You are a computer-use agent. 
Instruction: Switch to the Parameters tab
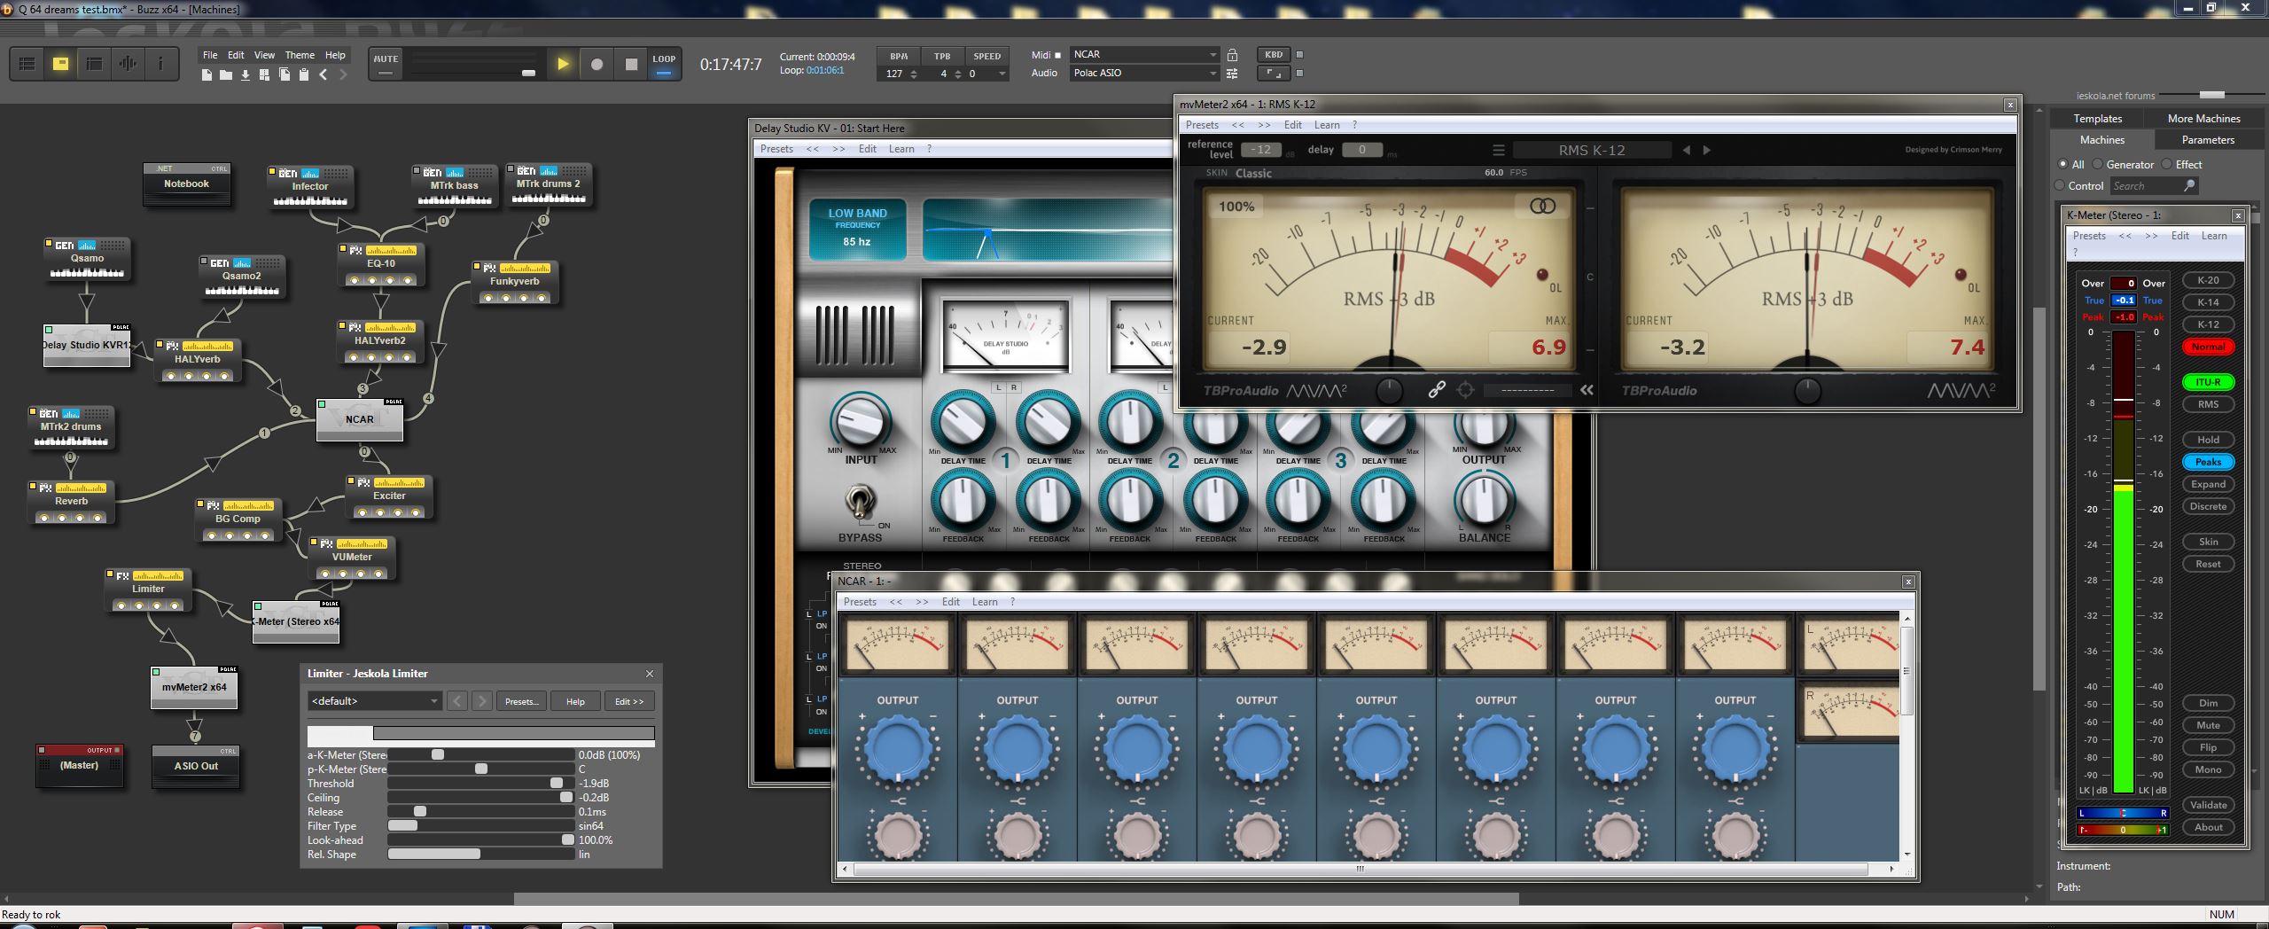[2208, 140]
